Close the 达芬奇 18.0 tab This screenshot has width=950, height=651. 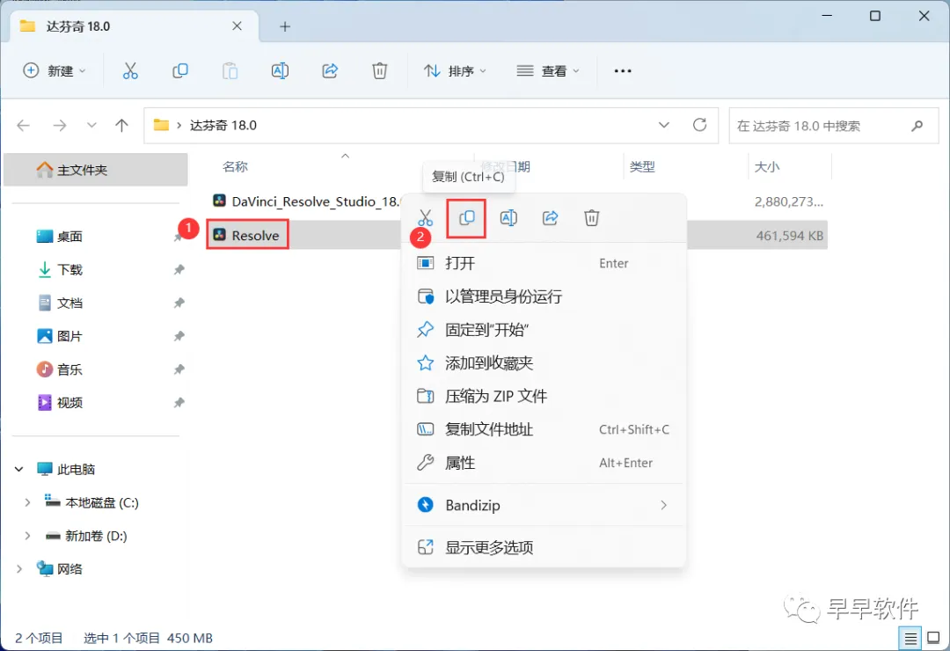pos(237,26)
